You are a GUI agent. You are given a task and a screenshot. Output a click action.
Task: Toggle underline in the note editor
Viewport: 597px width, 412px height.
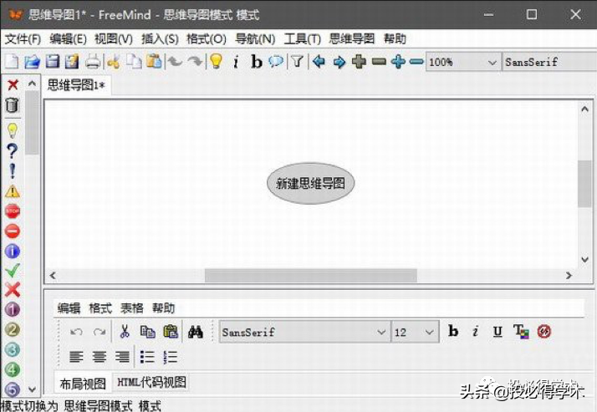[497, 332]
